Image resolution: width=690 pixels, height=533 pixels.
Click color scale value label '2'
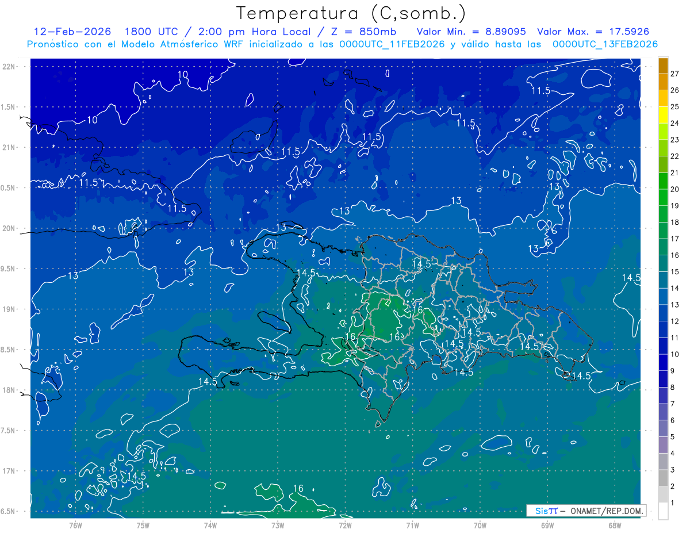coord(673,487)
